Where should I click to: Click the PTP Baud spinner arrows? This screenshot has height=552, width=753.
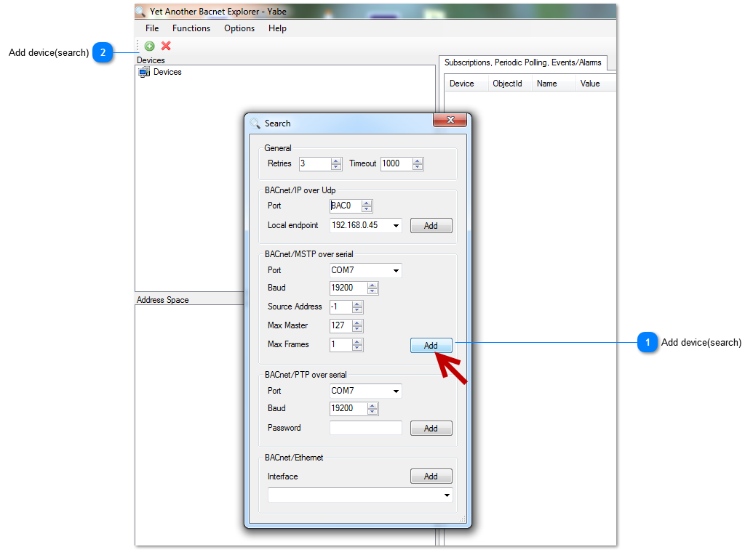(x=372, y=409)
